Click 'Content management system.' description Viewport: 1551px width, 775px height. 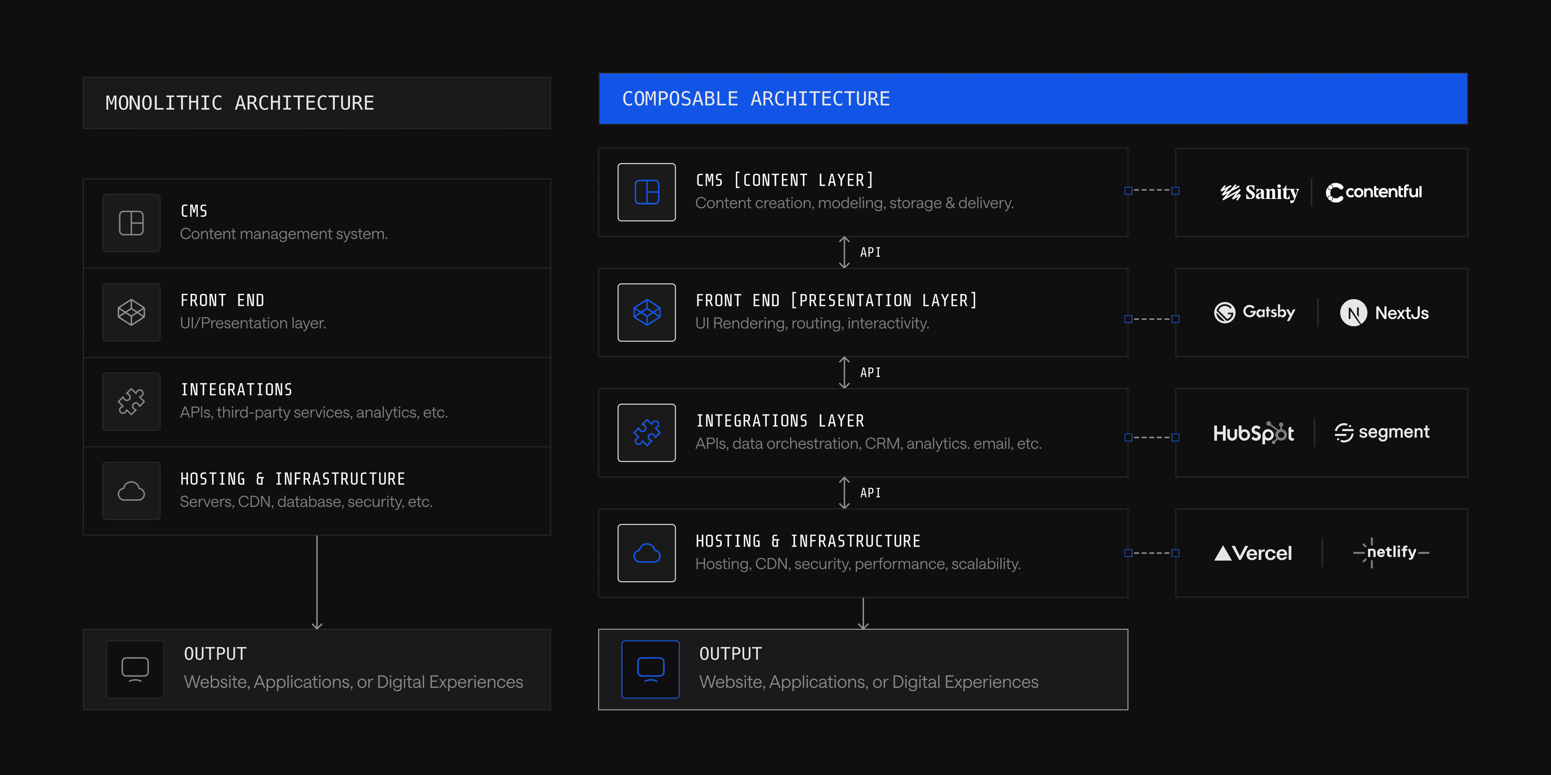pos(284,234)
